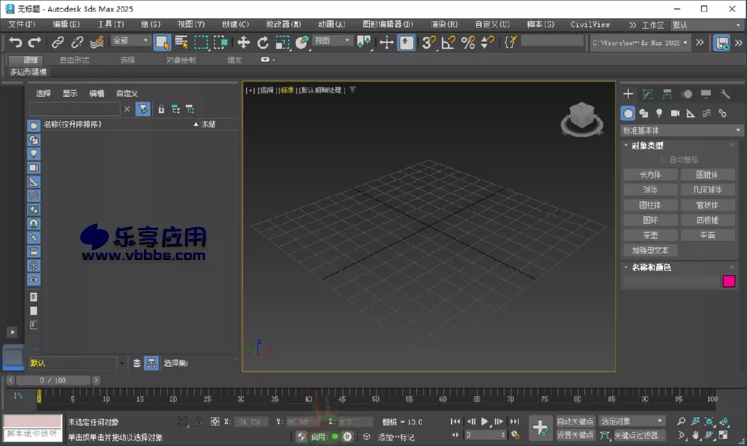Screen dimensions: 747x446
Task: Open the Hierarchy tab in command panel
Action: 667,94
